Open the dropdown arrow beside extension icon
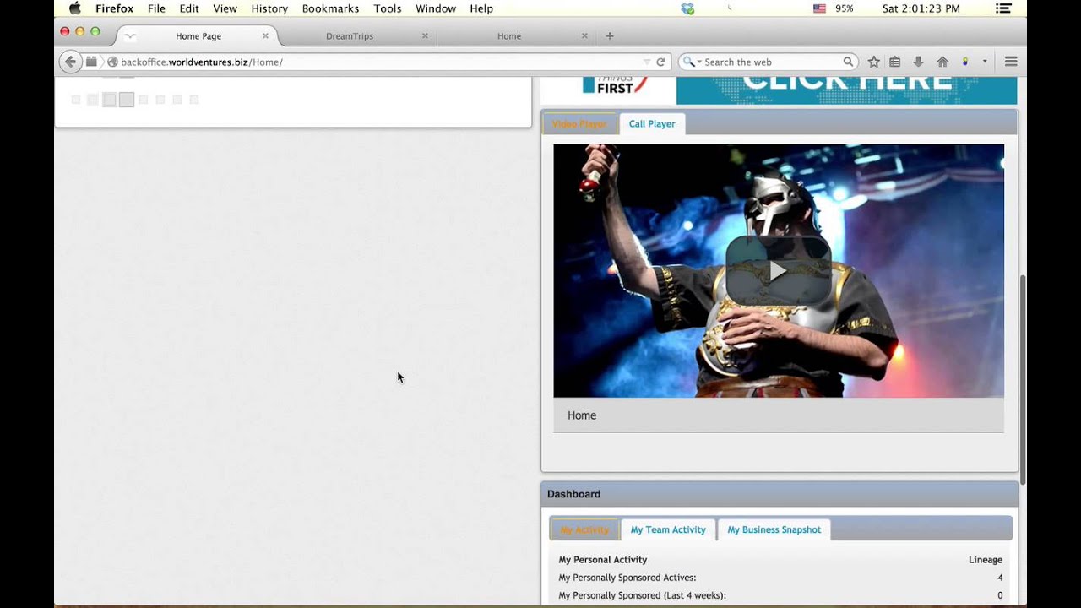This screenshot has height=608, width=1081. (984, 62)
